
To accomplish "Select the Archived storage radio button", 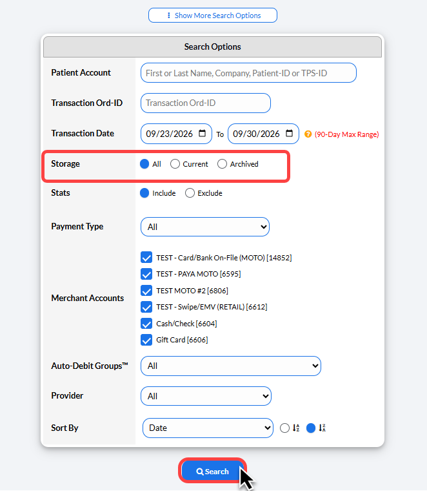I will (222, 163).
